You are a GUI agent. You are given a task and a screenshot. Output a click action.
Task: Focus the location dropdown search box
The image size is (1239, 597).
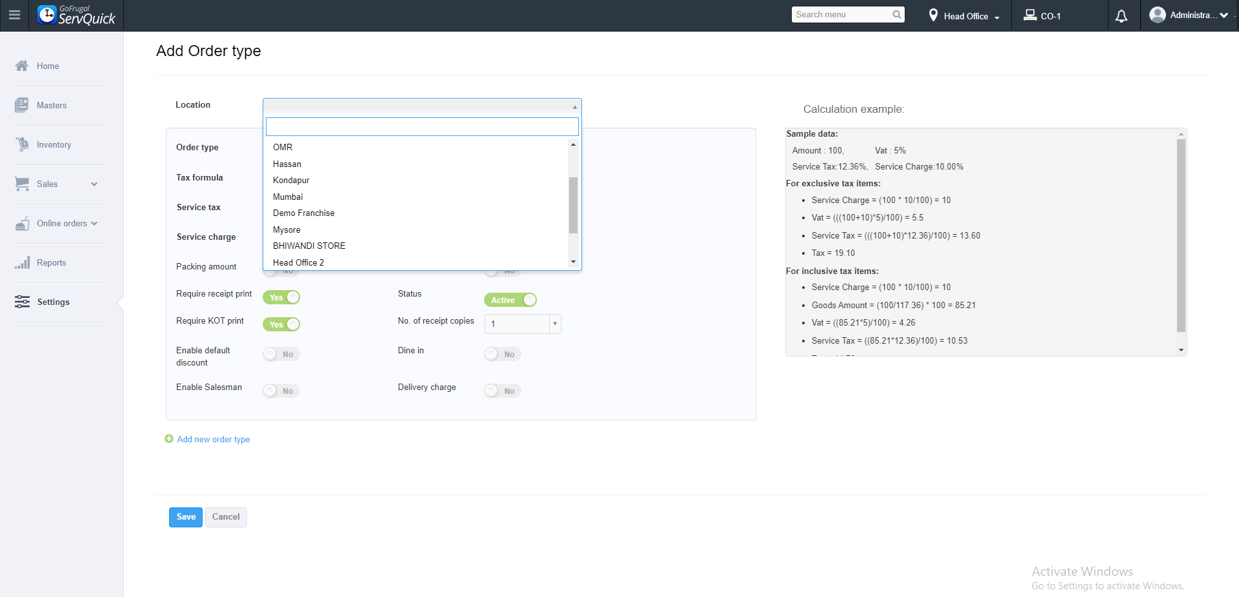[422, 126]
